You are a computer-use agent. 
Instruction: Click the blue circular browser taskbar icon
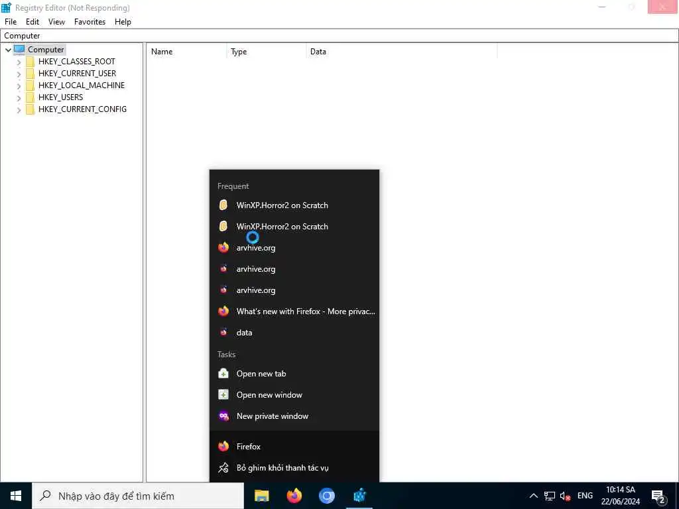coord(327,496)
